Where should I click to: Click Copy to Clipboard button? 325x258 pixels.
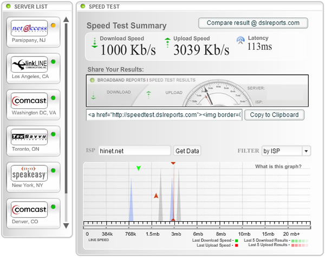(274, 115)
